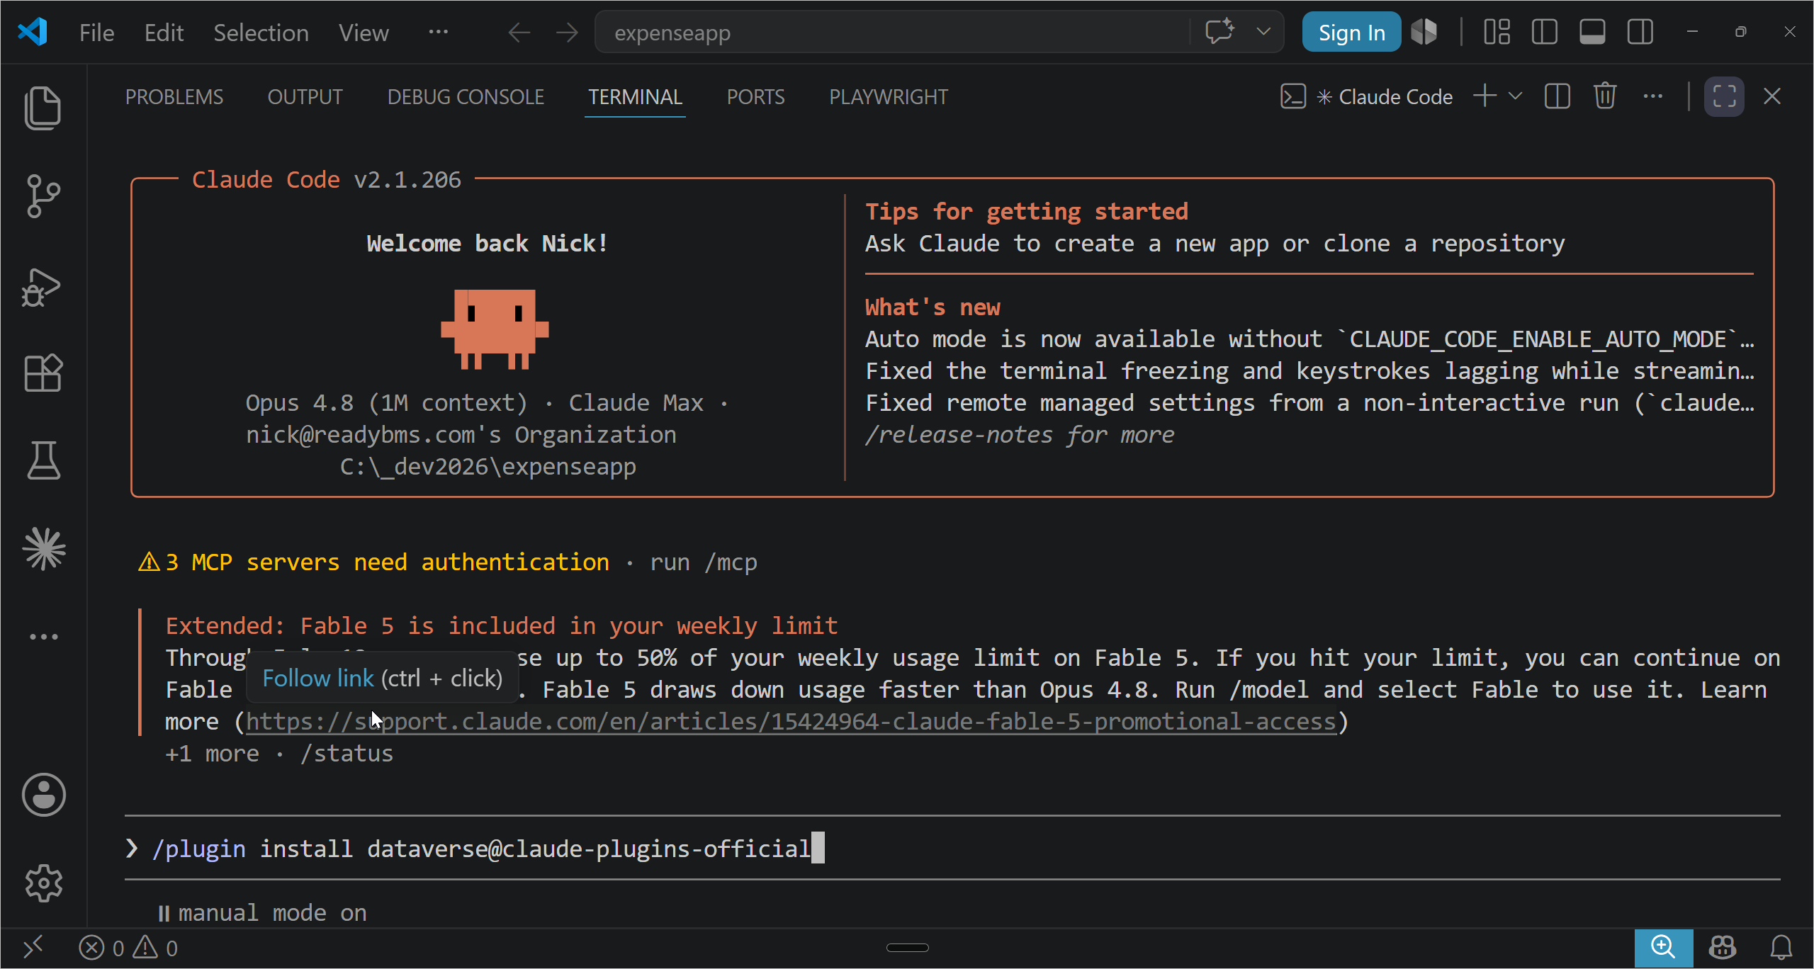The height and width of the screenshot is (969, 1814).
Task: Open the Manage gear settings
Action: point(43,883)
